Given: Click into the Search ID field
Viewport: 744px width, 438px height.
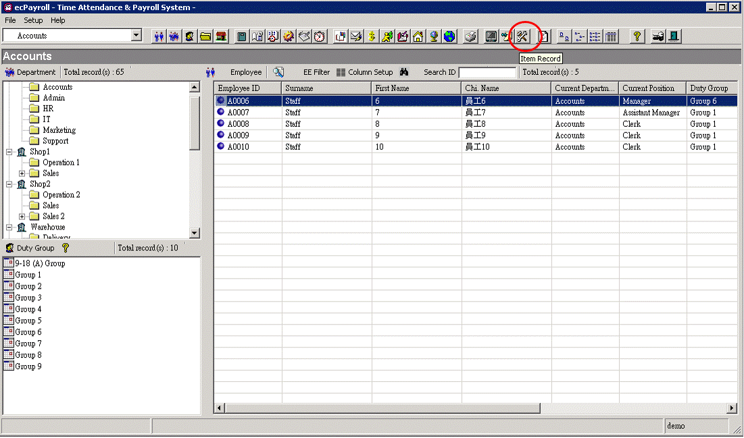Looking at the screenshot, I should 487,72.
